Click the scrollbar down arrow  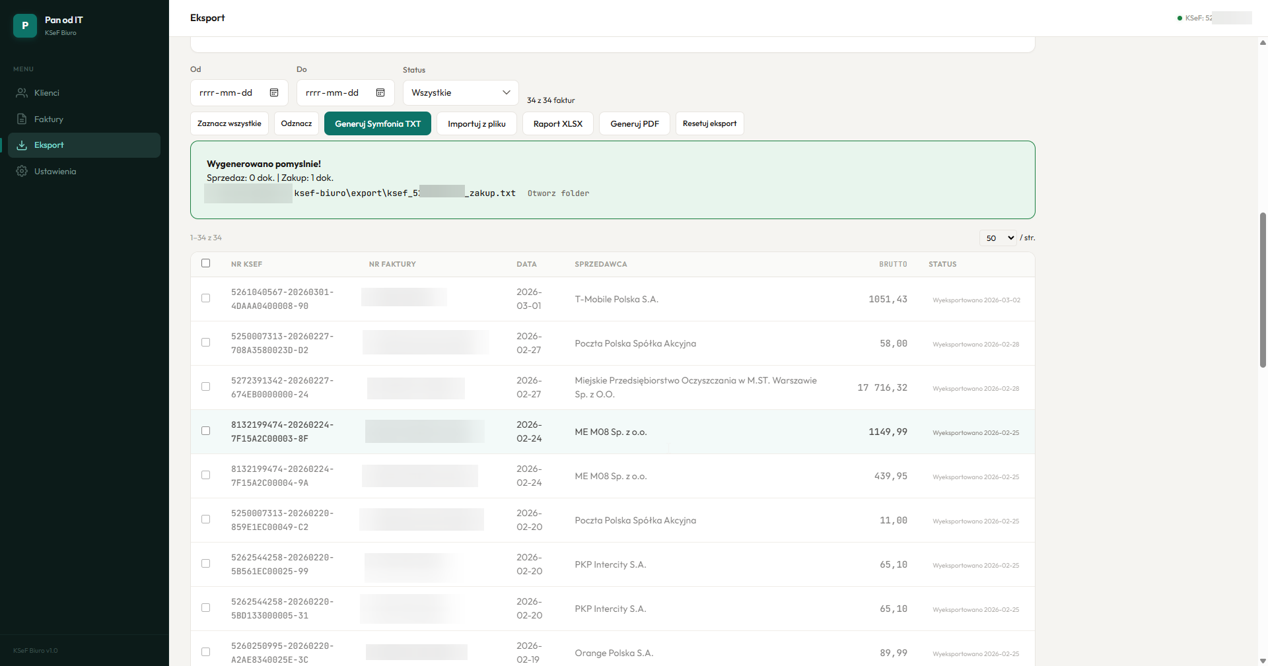click(1263, 660)
